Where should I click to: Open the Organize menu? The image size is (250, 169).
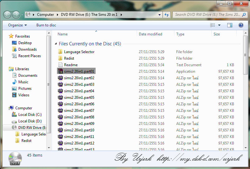click(17, 25)
